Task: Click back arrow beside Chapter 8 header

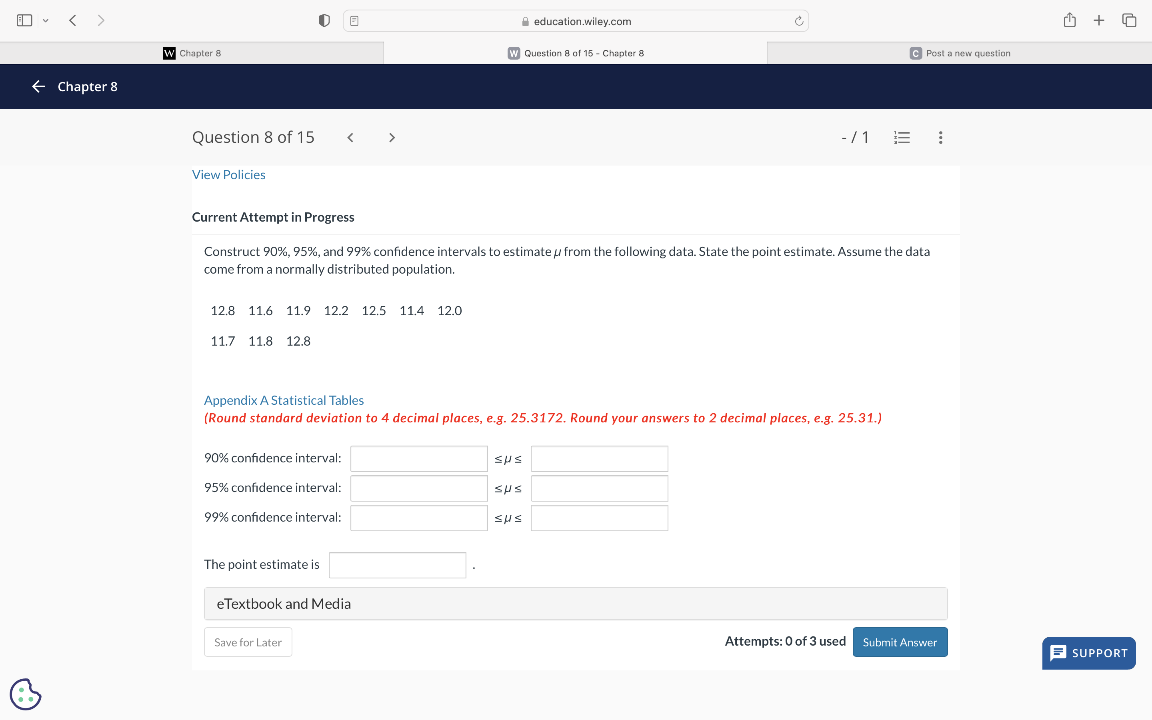Action: 38,86
